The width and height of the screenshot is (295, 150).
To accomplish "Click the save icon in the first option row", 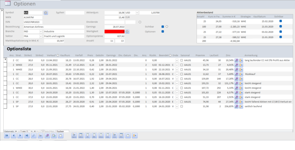I will (236, 60).
